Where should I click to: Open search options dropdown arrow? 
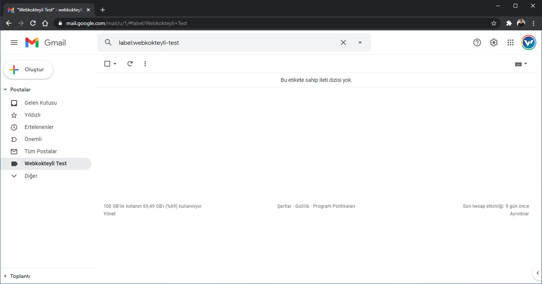tap(360, 42)
